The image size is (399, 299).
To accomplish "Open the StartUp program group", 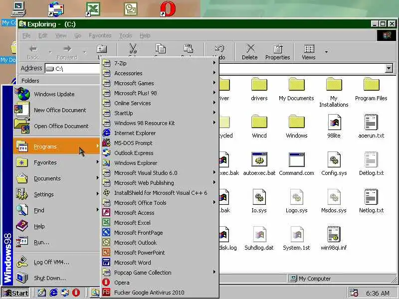I will 160,113.
